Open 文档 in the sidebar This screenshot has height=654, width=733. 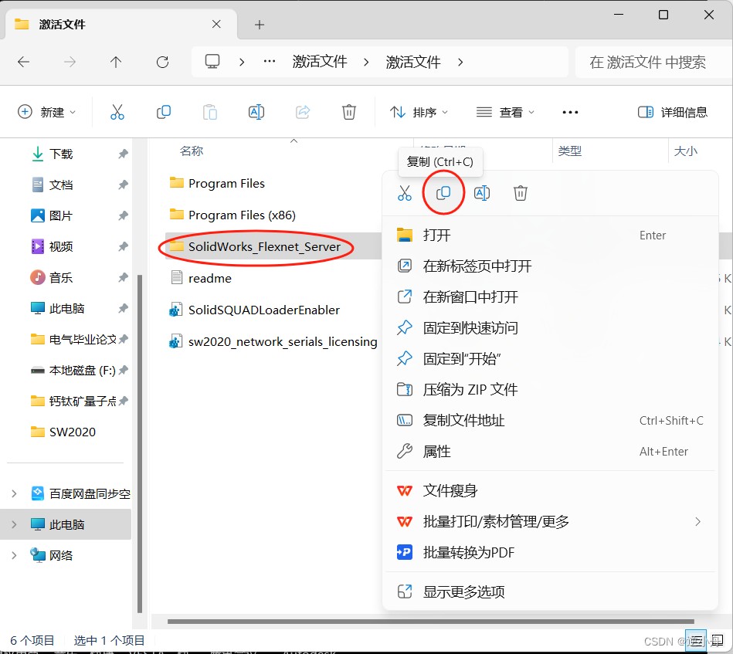tap(61, 185)
